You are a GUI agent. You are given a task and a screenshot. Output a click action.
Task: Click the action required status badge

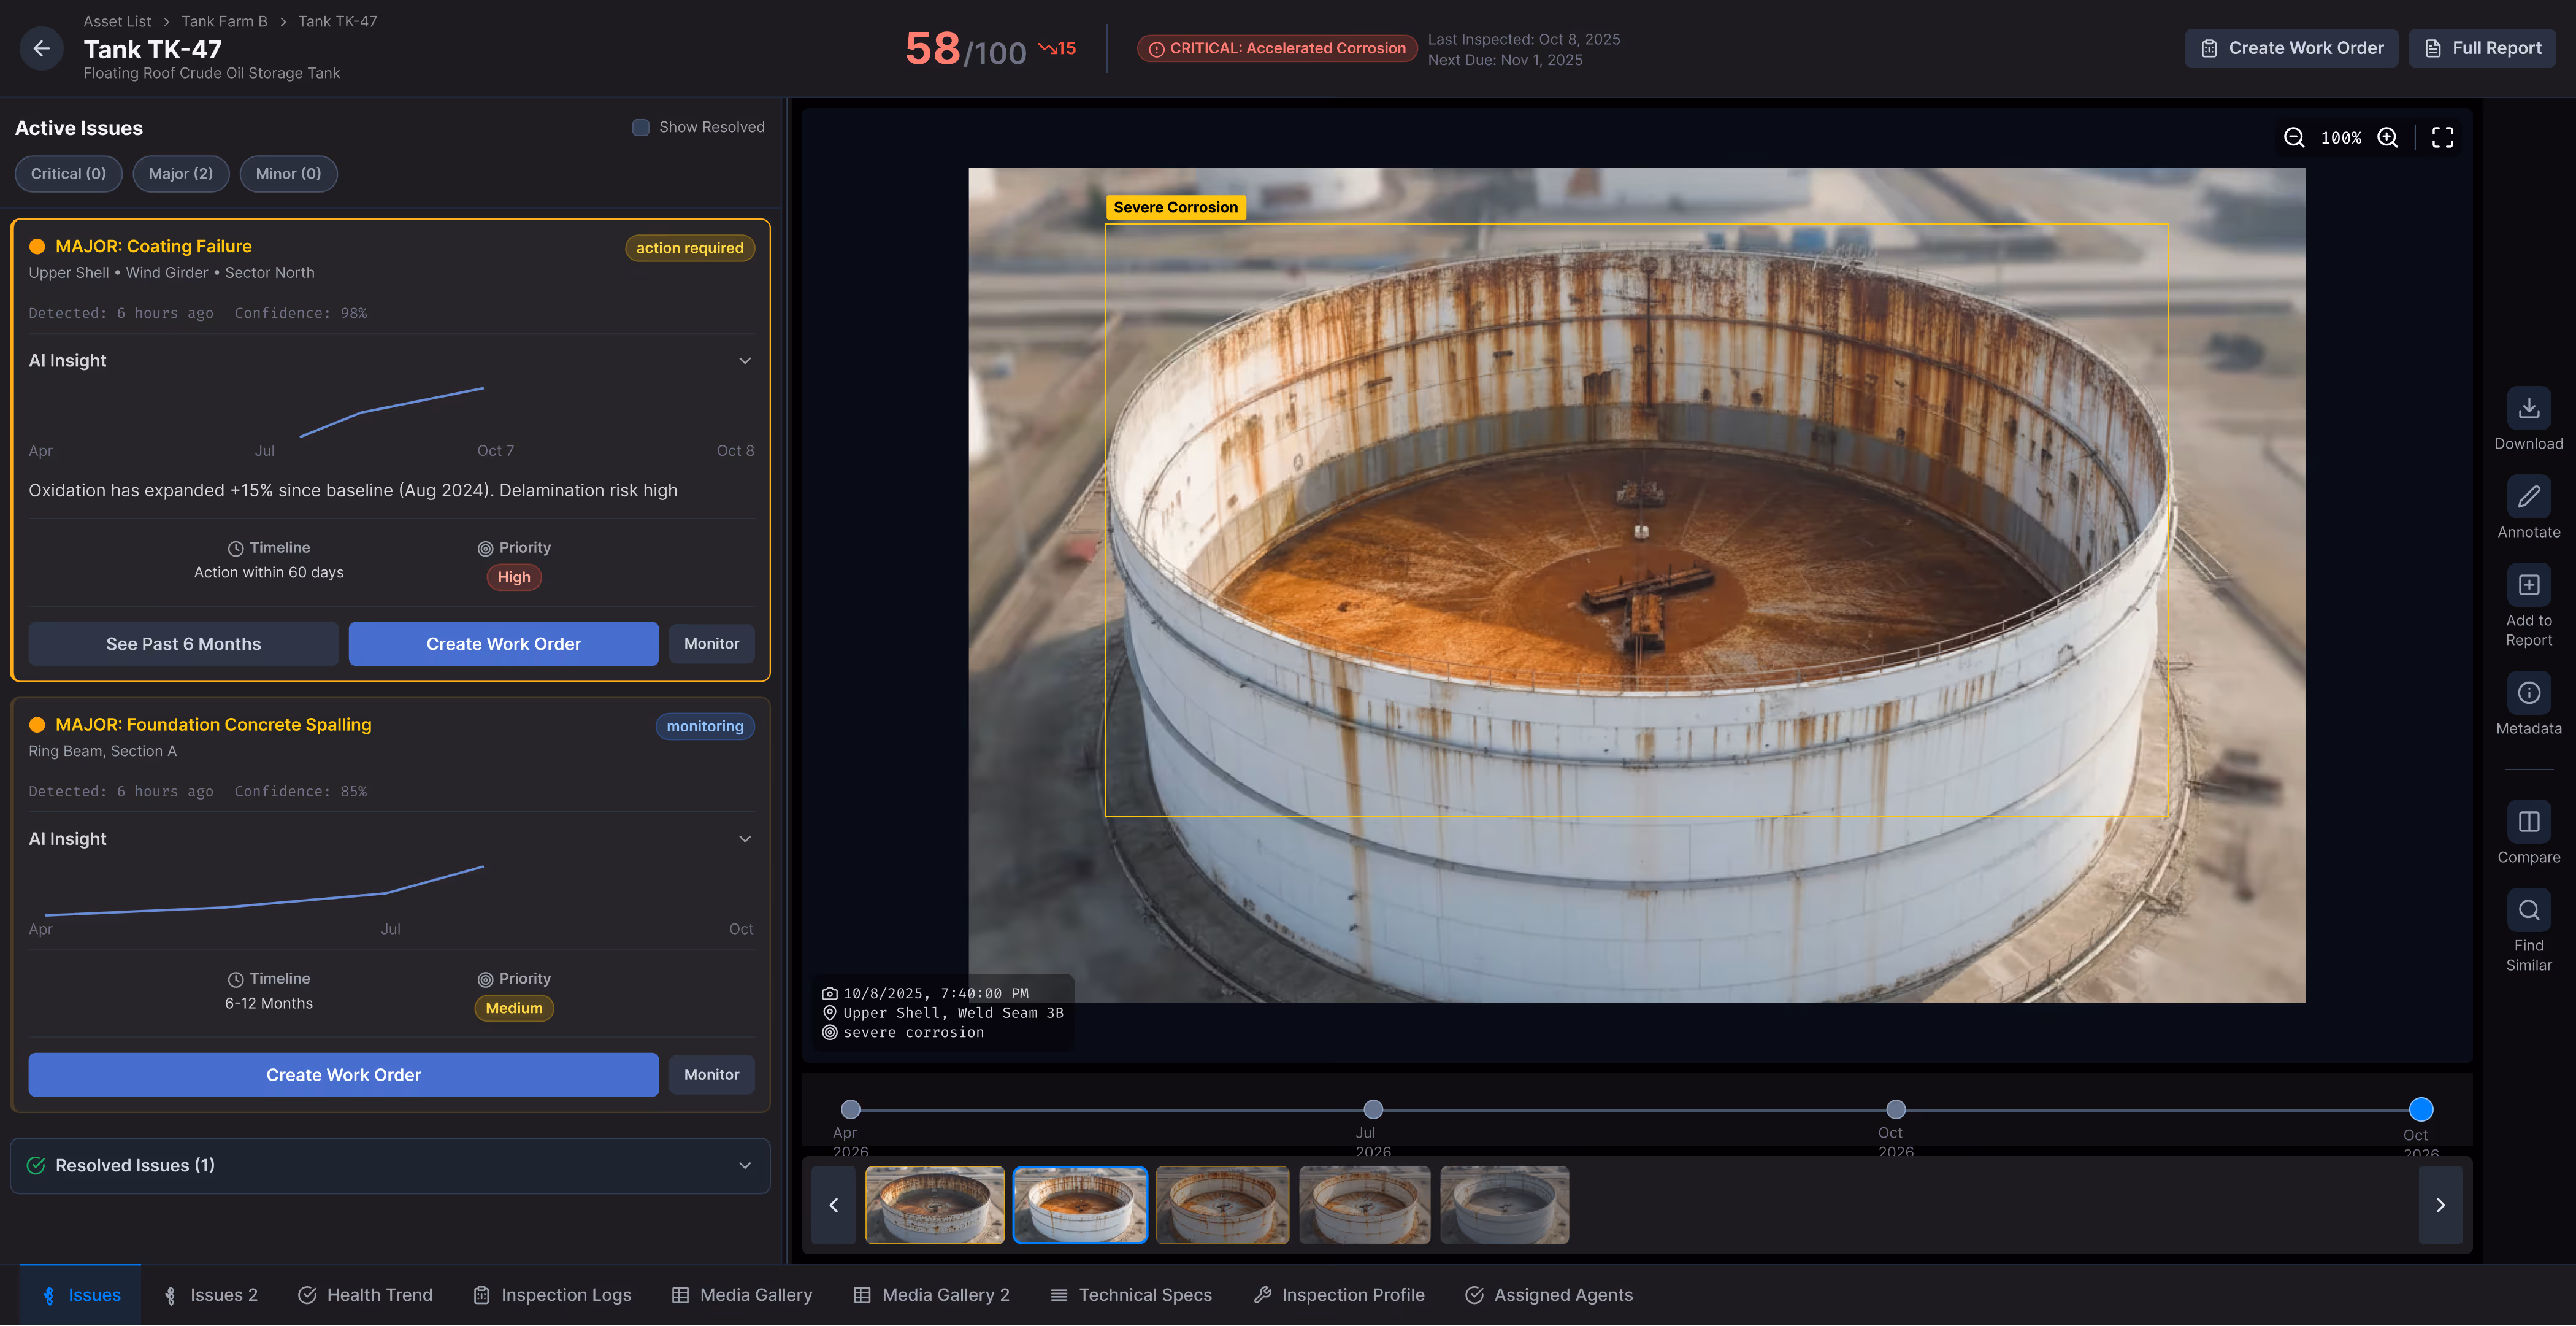[690, 248]
